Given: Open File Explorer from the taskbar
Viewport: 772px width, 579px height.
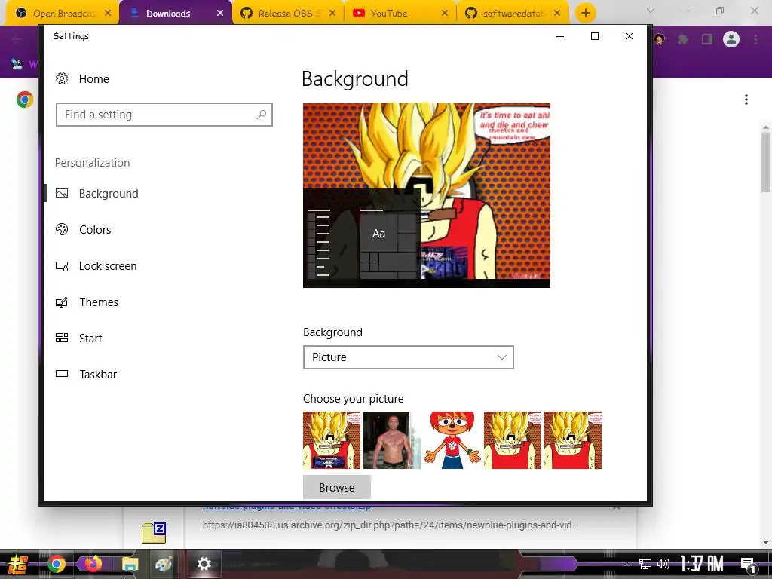Looking at the screenshot, I should click(130, 564).
